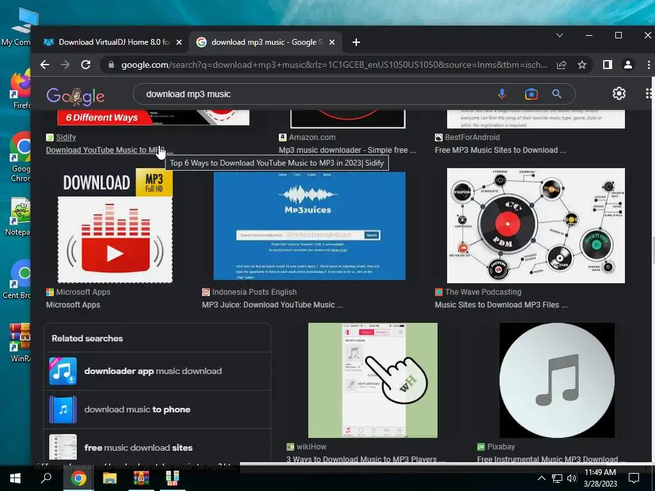The width and height of the screenshot is (655, 491).
Task: Select the wikiHow hand pointer thumbnail
Action: pos(373,380)
